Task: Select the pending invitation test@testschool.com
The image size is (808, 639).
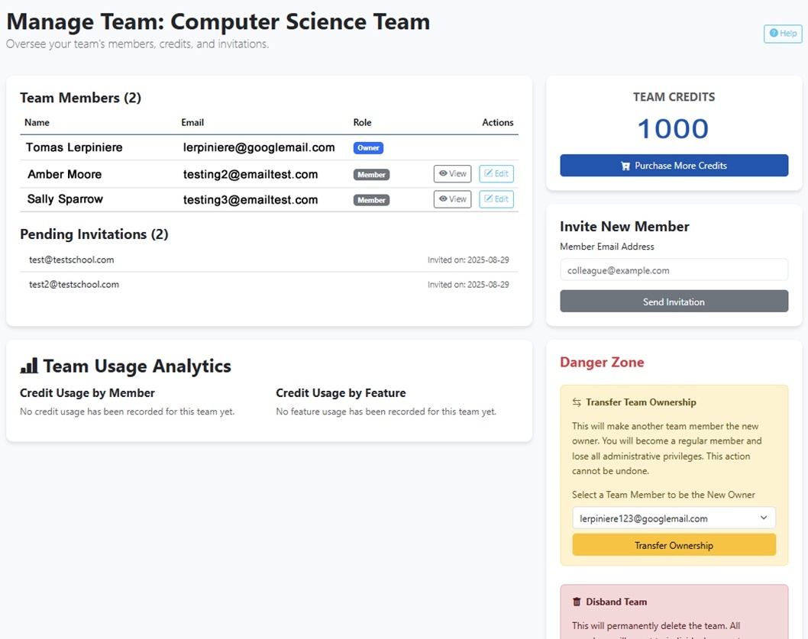Action: click(71, 260)
